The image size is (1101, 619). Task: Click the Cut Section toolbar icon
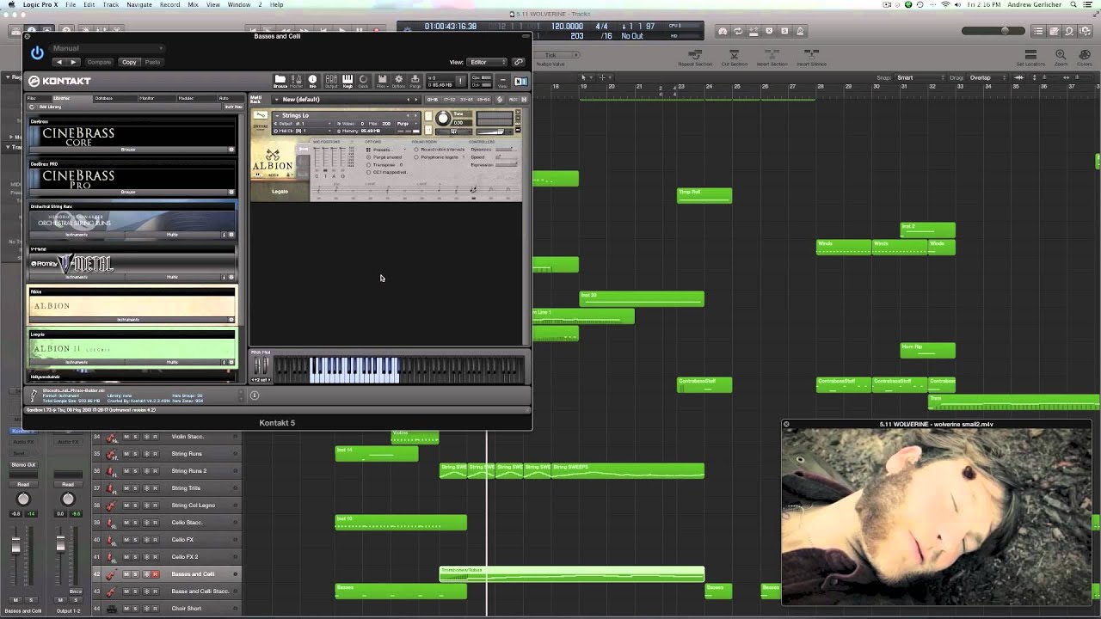[734, 57]
